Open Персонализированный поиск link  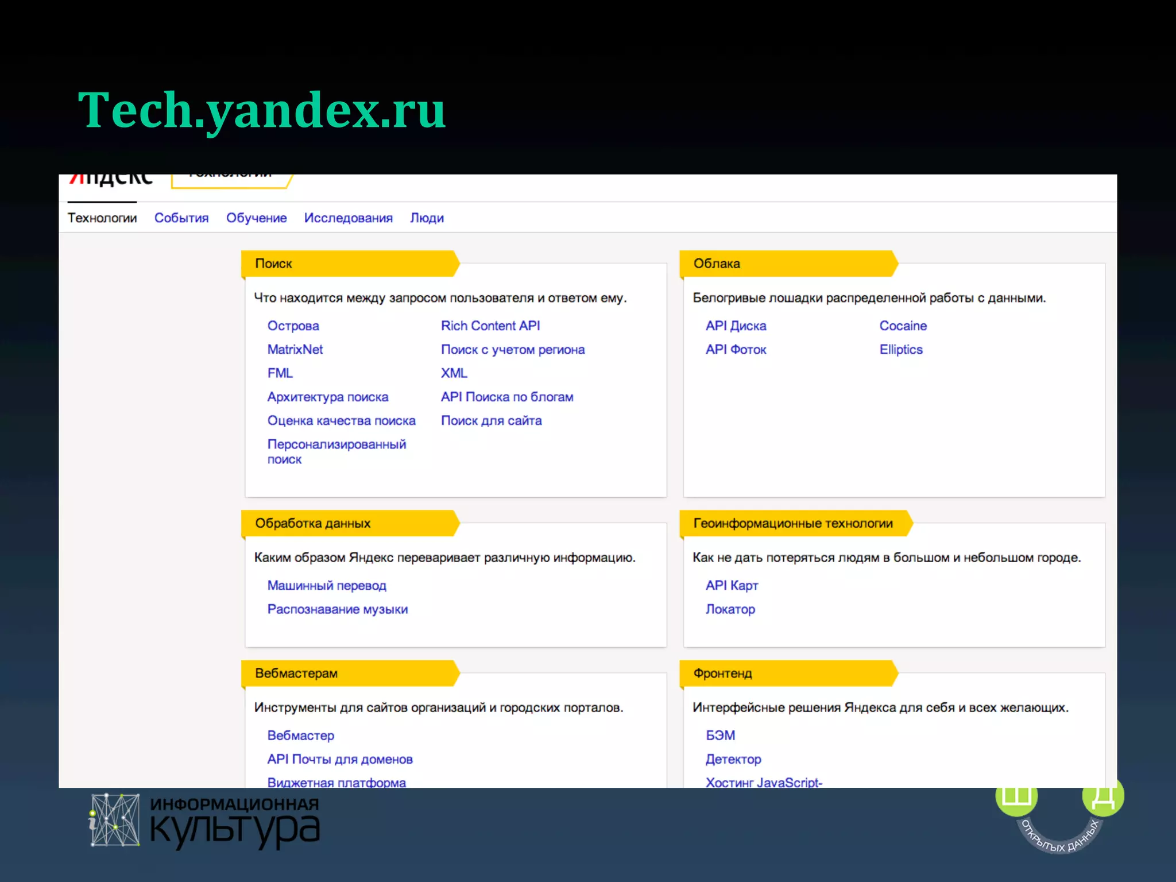click(336, 452)
